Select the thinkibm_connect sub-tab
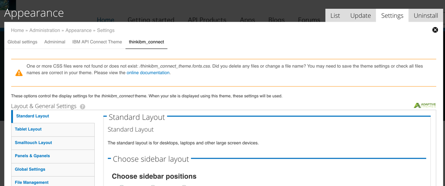 pos(147,42)
